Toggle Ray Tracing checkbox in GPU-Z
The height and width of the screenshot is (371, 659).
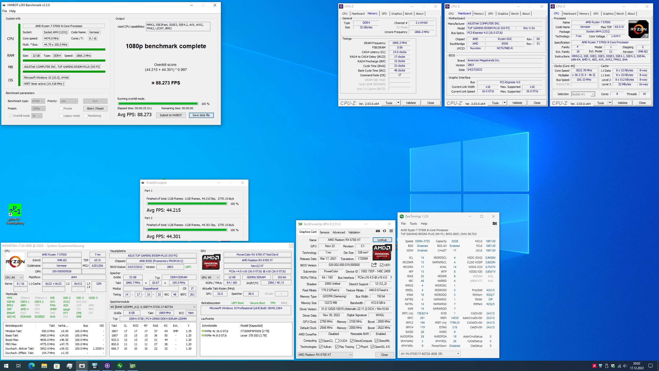pos(337,347)
